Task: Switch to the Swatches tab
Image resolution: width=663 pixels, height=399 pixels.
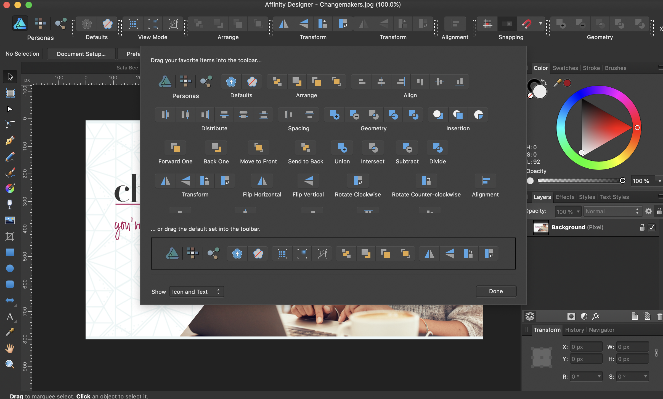Action: point(565,68)
